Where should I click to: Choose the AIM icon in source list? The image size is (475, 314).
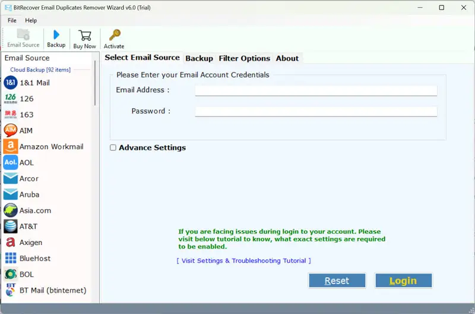[x=10, y=130]
